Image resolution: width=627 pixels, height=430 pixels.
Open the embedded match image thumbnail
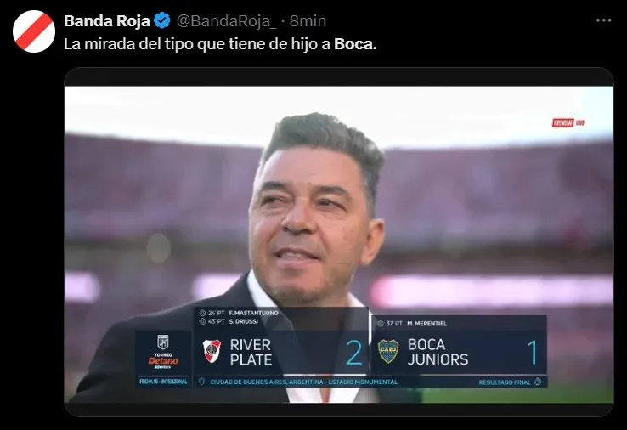pos(339,242)
